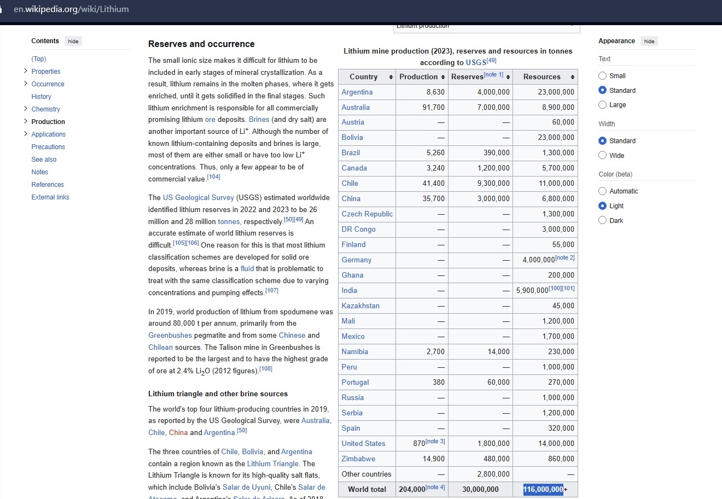Image resolution: width=722 pixels, height=499 pixels.
Task: Switch color mode to Dark
Action: (x=602, y=221)
